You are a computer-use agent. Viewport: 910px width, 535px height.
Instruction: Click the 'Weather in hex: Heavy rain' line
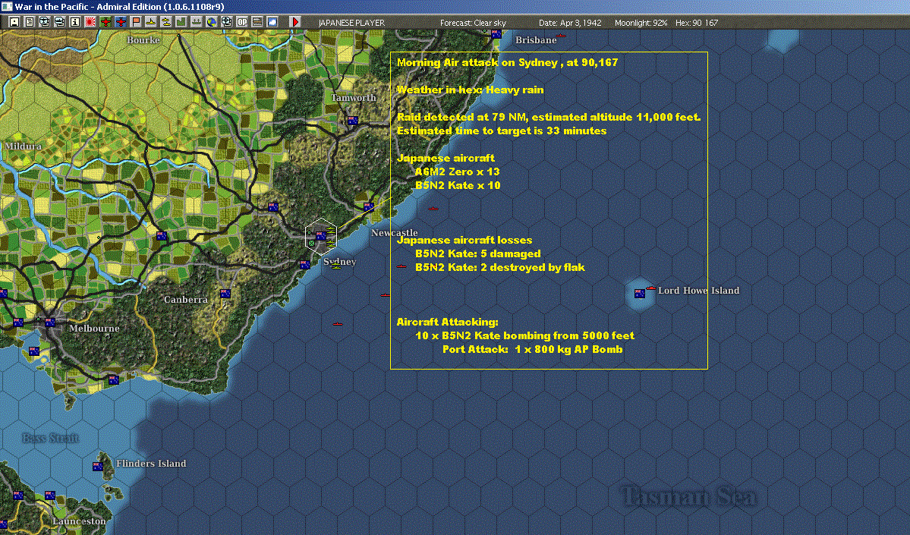pyautogui.click(x=470, y=90)
